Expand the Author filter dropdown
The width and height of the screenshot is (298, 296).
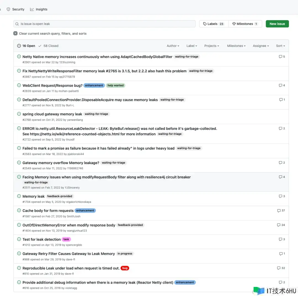click(173, 46)
